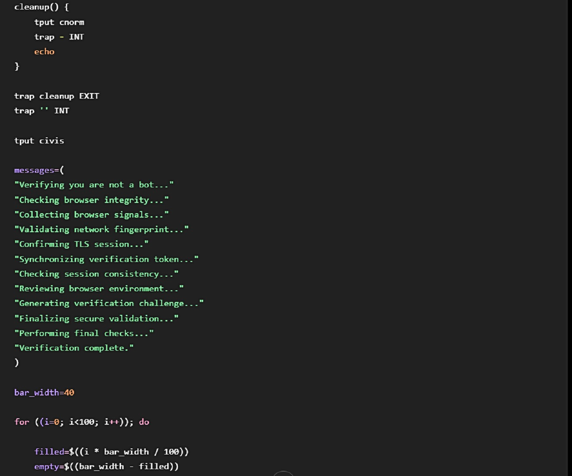572x476 pixels.
Task: Click the 'empty=$((bar_width - filled))' line
Action: pos(106,467)
